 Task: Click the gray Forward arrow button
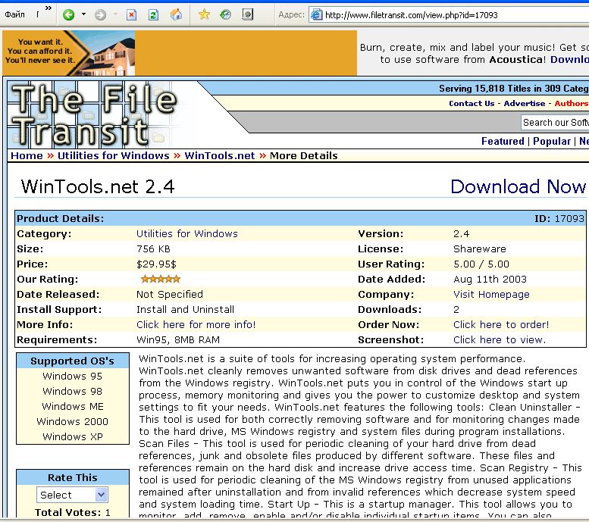(100, 14)
